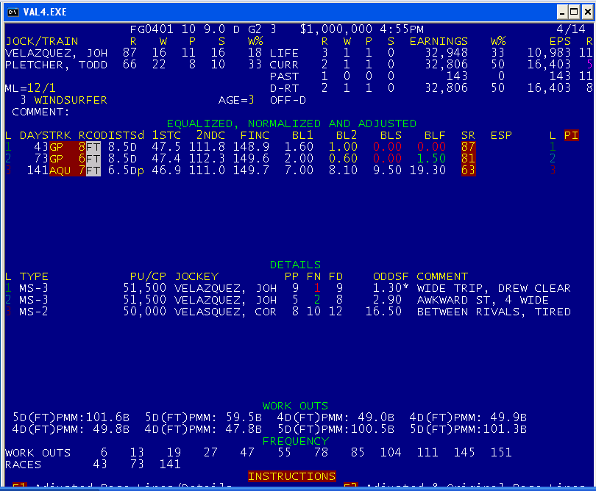Viewport: 596px width, 491px height.
Task: Click the 4/14 page indicator
Action: point(570,29)
